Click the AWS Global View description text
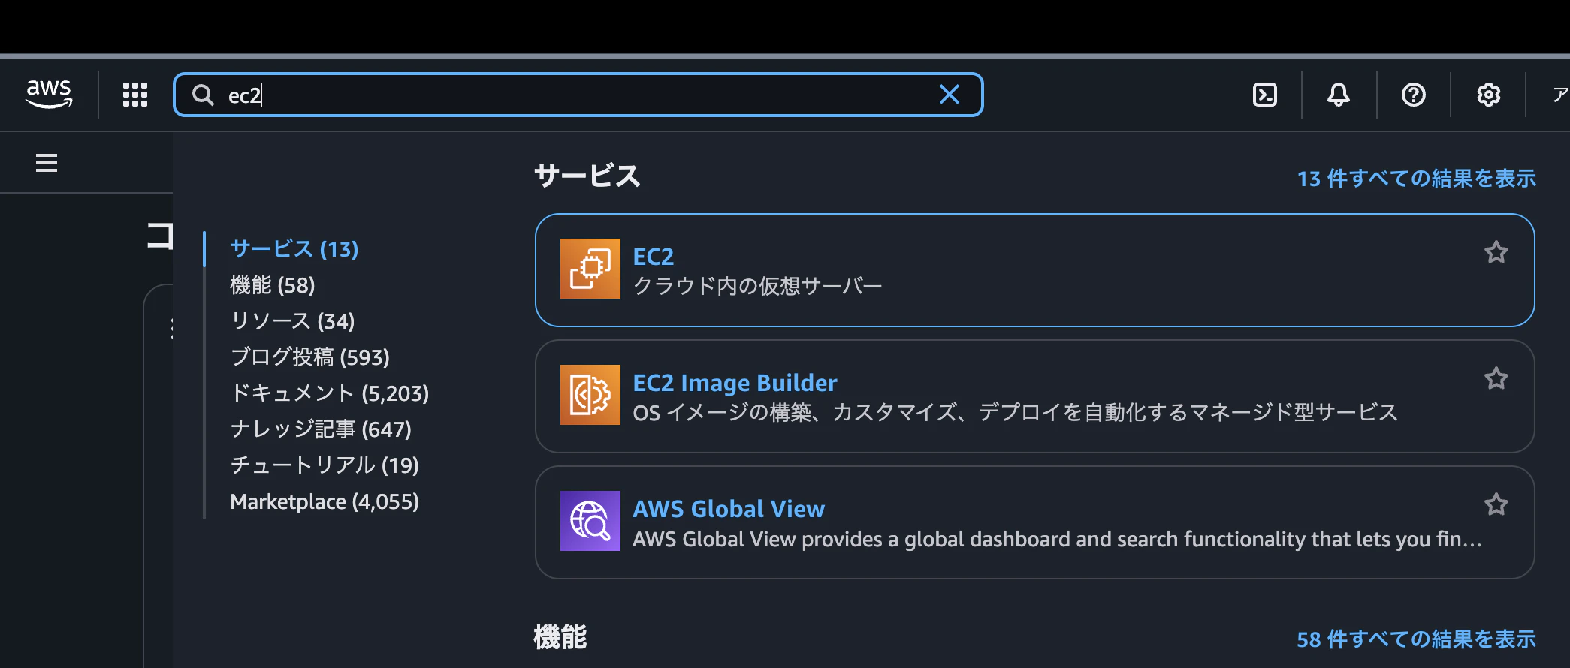Viewport: 1570px width, 668px height. point(1057,539)
